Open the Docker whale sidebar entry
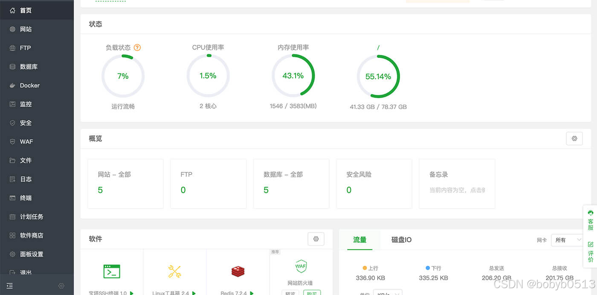Image resolution: width=597 pixels, height=295 pixels. tap(37, 85)
